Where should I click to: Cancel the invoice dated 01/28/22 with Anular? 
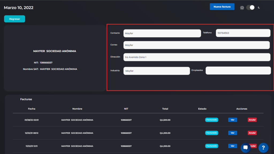(252, 120)
